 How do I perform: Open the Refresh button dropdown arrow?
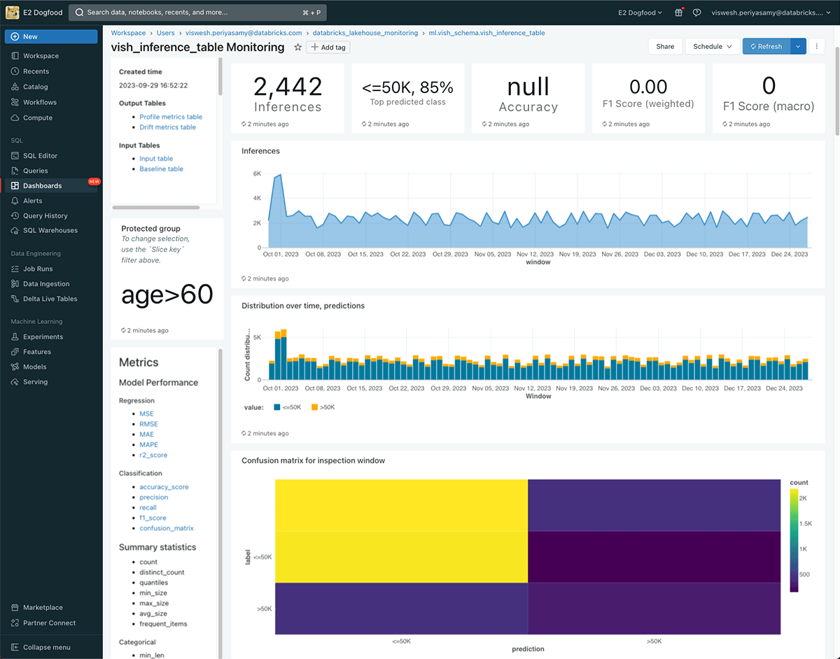(797, 45)
